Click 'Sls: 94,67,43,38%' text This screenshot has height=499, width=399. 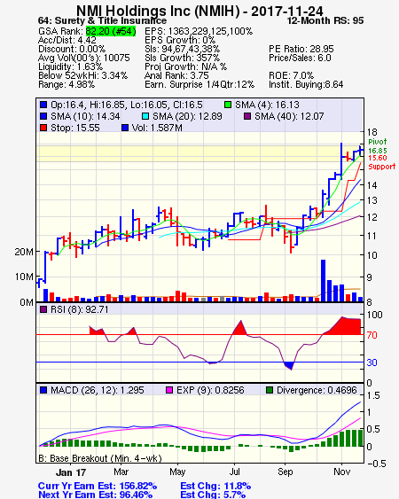(182, 49)
